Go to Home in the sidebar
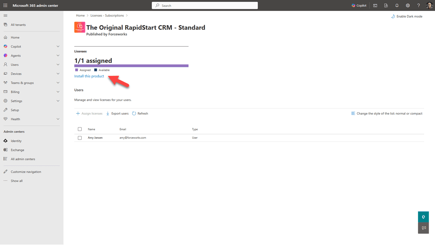435x245 pixels. click(x=15, y=37)
